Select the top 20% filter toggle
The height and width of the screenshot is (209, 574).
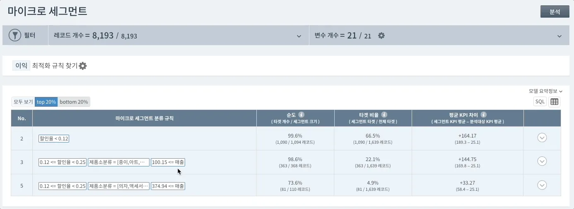pyautogui.click(x=46, y=102)
